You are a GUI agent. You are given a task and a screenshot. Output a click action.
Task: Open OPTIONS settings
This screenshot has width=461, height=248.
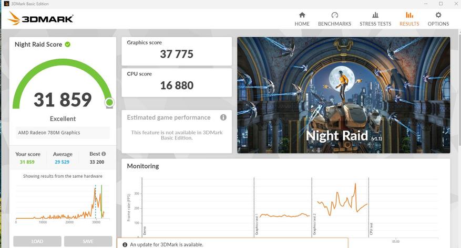(x=438, y=19)
